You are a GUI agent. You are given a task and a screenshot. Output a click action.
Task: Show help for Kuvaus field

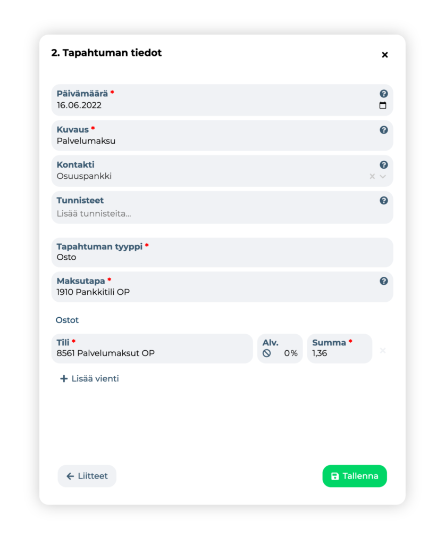(x=383, y=130)
